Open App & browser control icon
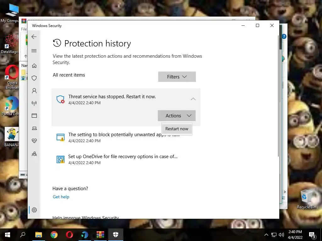The width and height of the screenshot is (322, 241). 34,116
